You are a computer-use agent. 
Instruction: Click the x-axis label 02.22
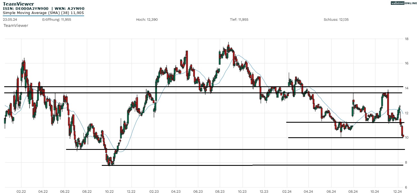(x=21, y=192)
